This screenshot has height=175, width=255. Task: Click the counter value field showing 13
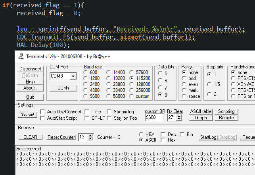(x=83, y=137)
